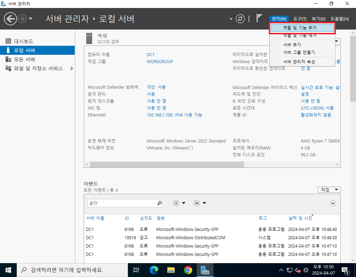
Task: Launch Microsoft Edge from taskbar
Action: pyautogui.click(x=154, y=270)
